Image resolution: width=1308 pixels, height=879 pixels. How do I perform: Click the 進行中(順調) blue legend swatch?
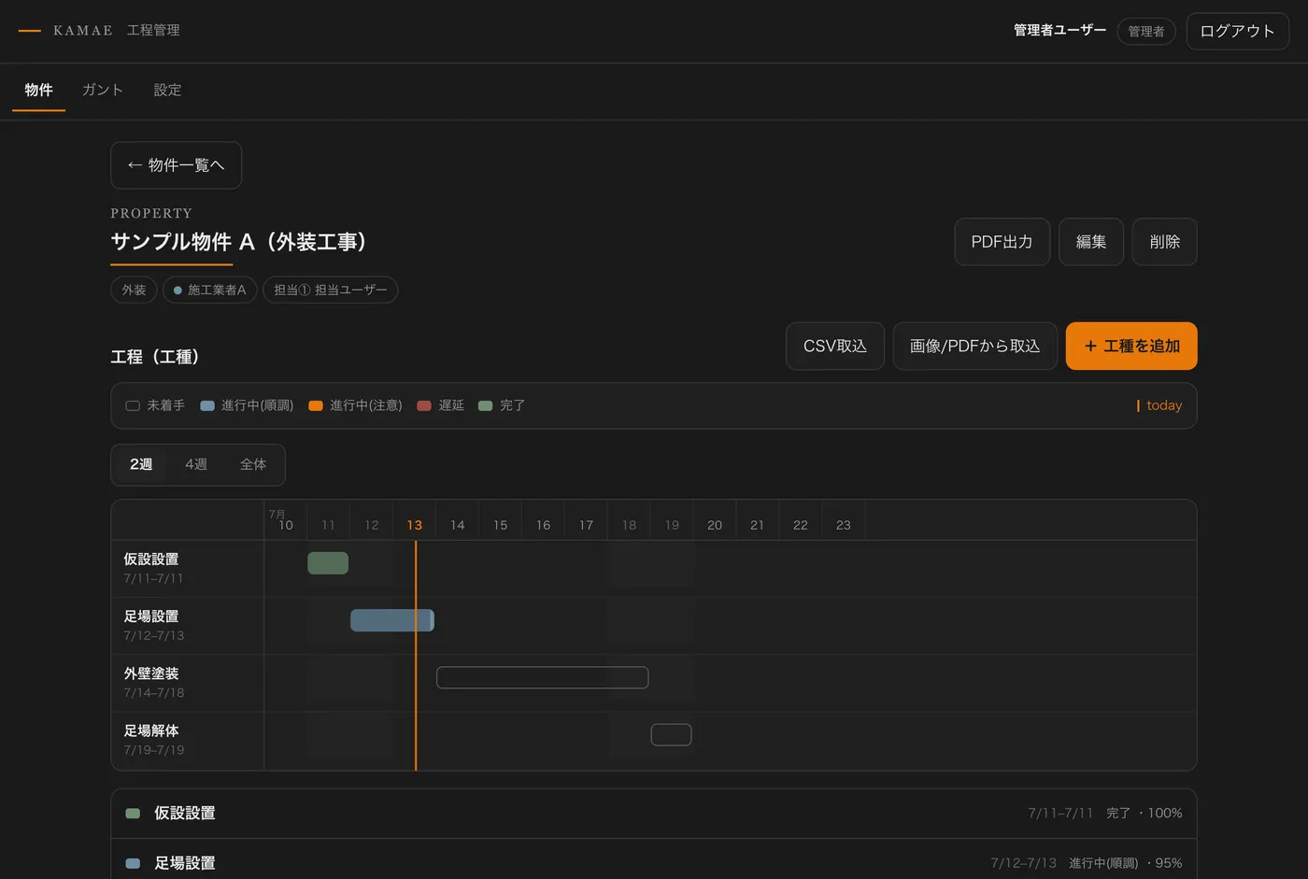(x=207, y=405)
